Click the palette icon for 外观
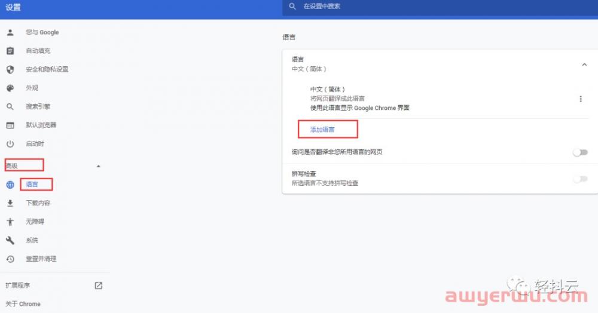 click(10, 88)
